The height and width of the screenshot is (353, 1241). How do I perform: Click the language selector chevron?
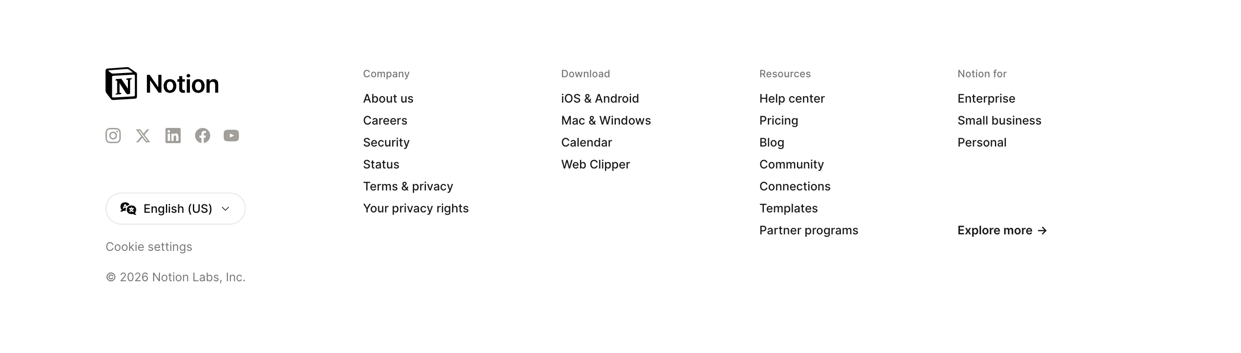225,209
